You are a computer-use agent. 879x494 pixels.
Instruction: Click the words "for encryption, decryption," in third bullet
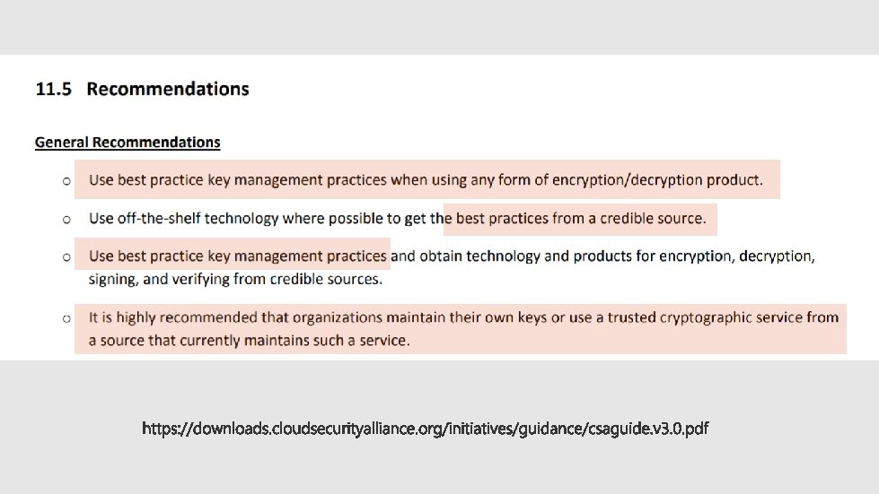[x=725, y=256]
